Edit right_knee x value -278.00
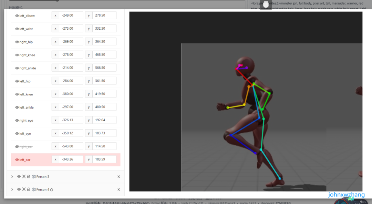 coord(71,54)
